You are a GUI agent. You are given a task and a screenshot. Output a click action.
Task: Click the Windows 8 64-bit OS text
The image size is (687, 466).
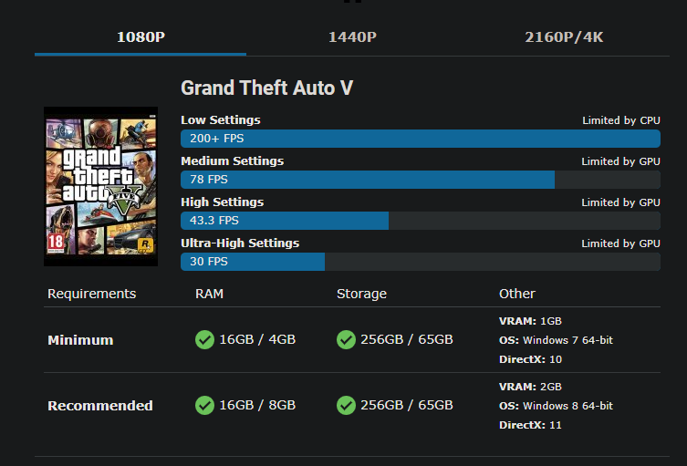pyautogui.click(x=567, y=406)
